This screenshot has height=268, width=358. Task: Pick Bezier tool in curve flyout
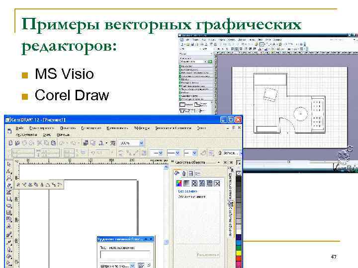coord(24,185)
